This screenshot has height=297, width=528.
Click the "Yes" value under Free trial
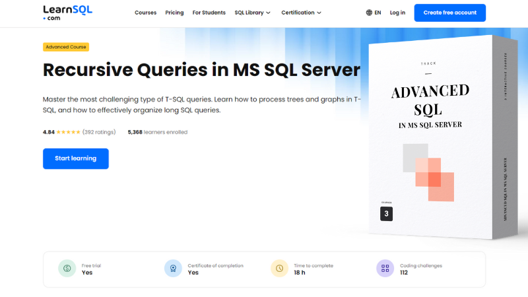(x=87, y=273)
